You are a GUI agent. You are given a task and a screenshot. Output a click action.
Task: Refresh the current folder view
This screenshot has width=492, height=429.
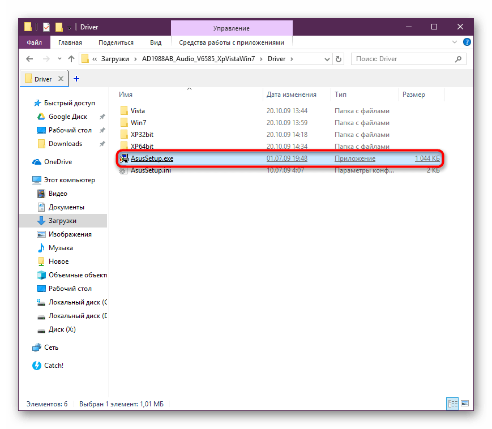tap(339, 59)
